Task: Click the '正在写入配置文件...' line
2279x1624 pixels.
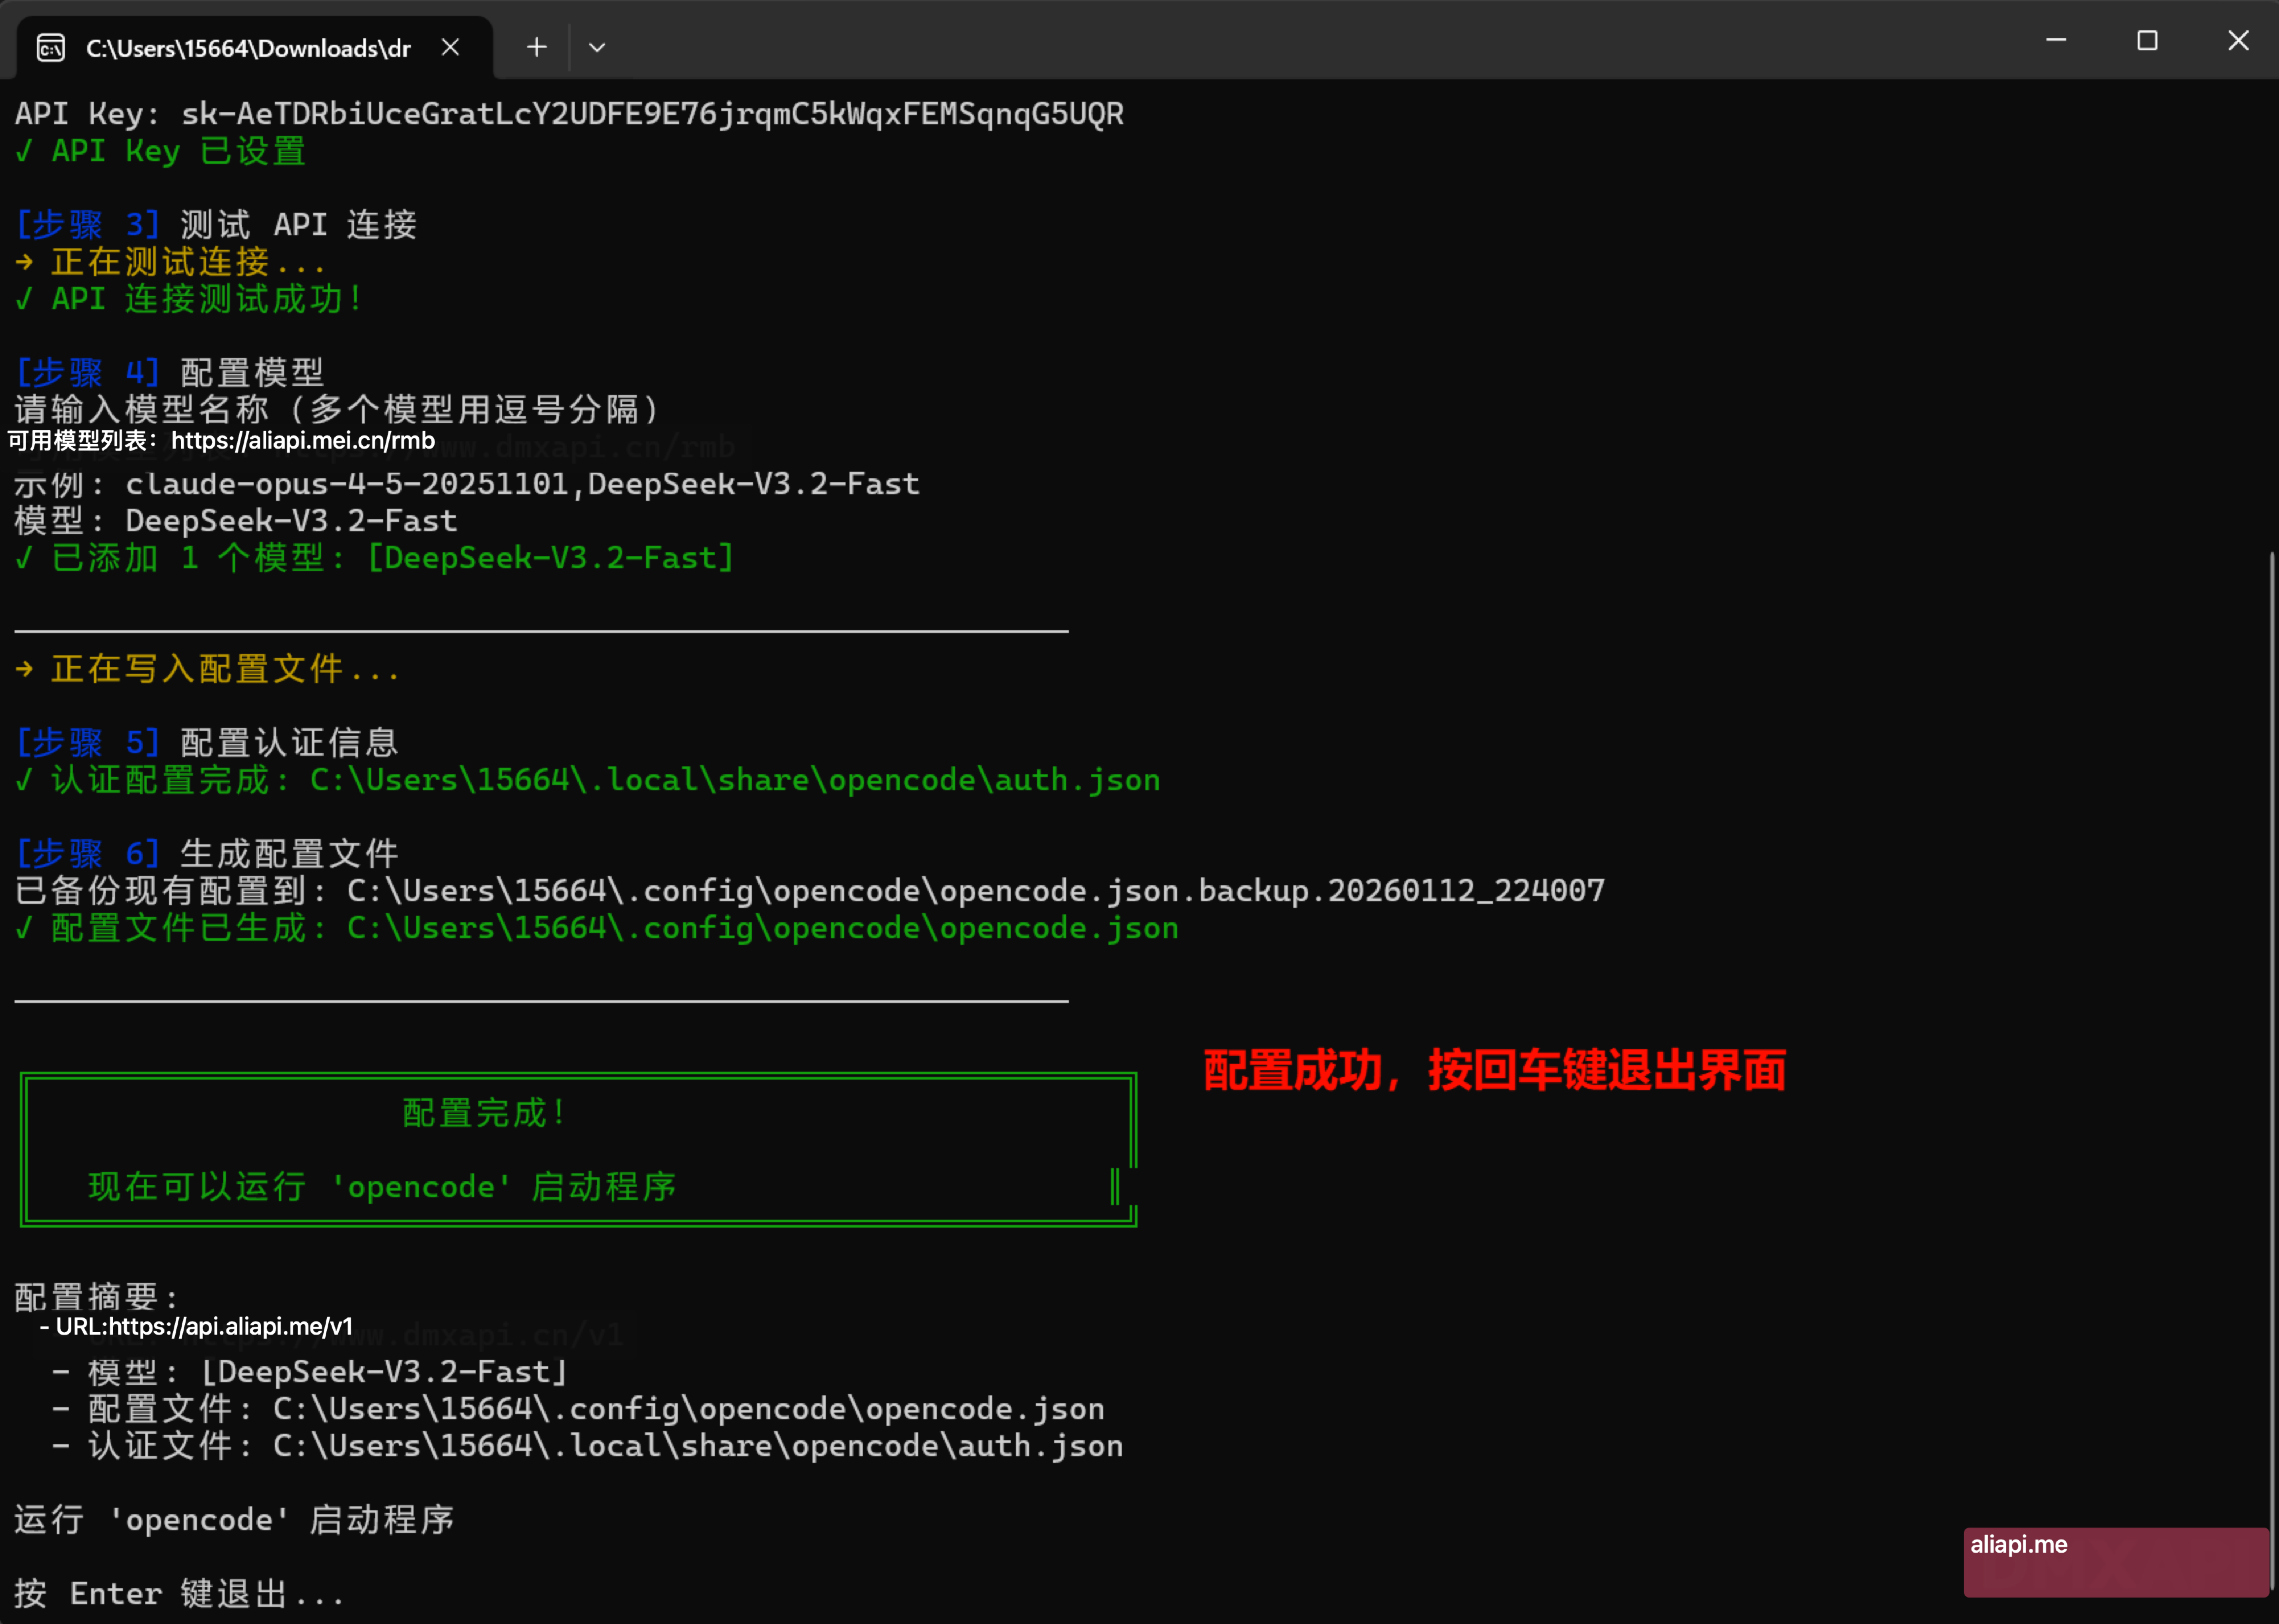Action: pos(208,669)
